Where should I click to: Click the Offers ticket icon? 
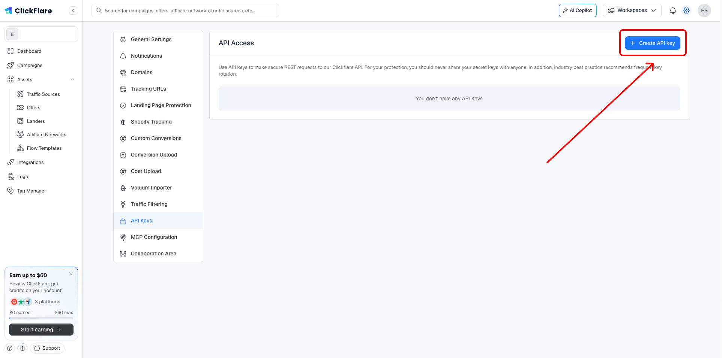point(20,107)
